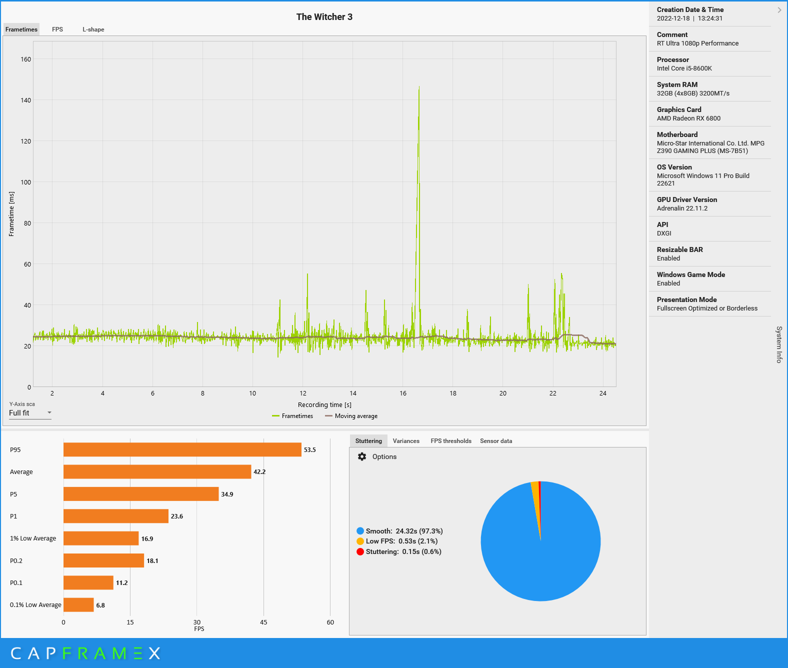Click the CapFrameX logo
This screenshot has width=788, height=668.
[85, 653]
